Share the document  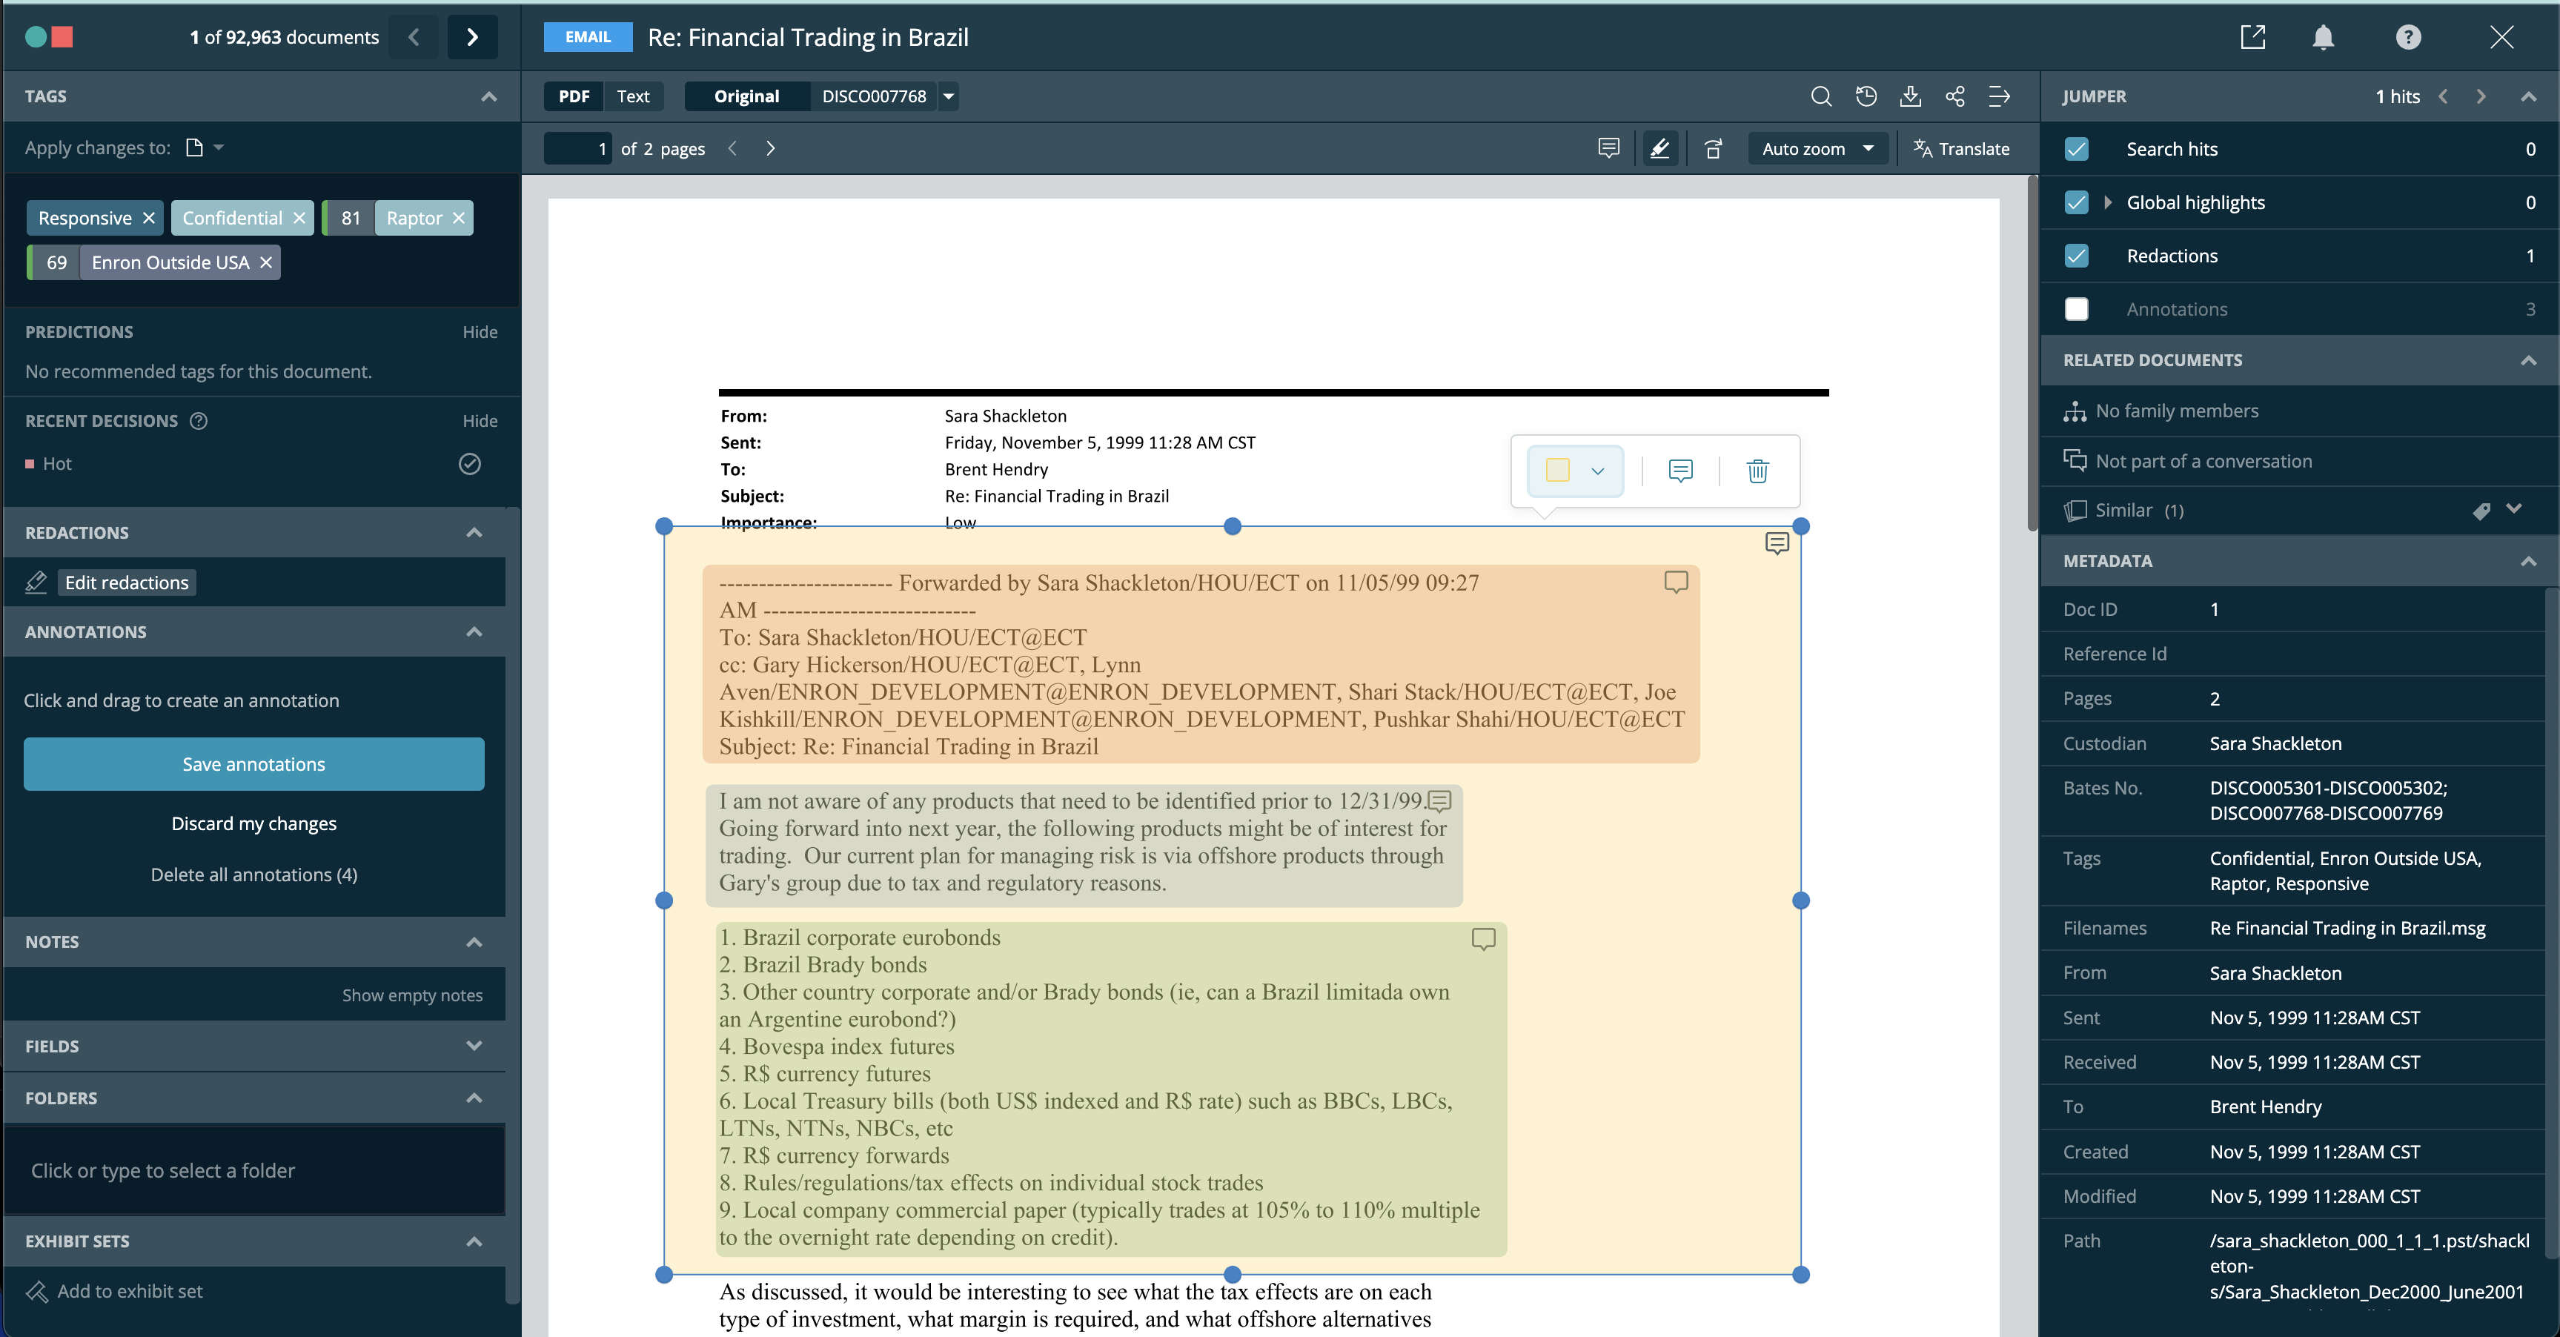coord(1954,96)
